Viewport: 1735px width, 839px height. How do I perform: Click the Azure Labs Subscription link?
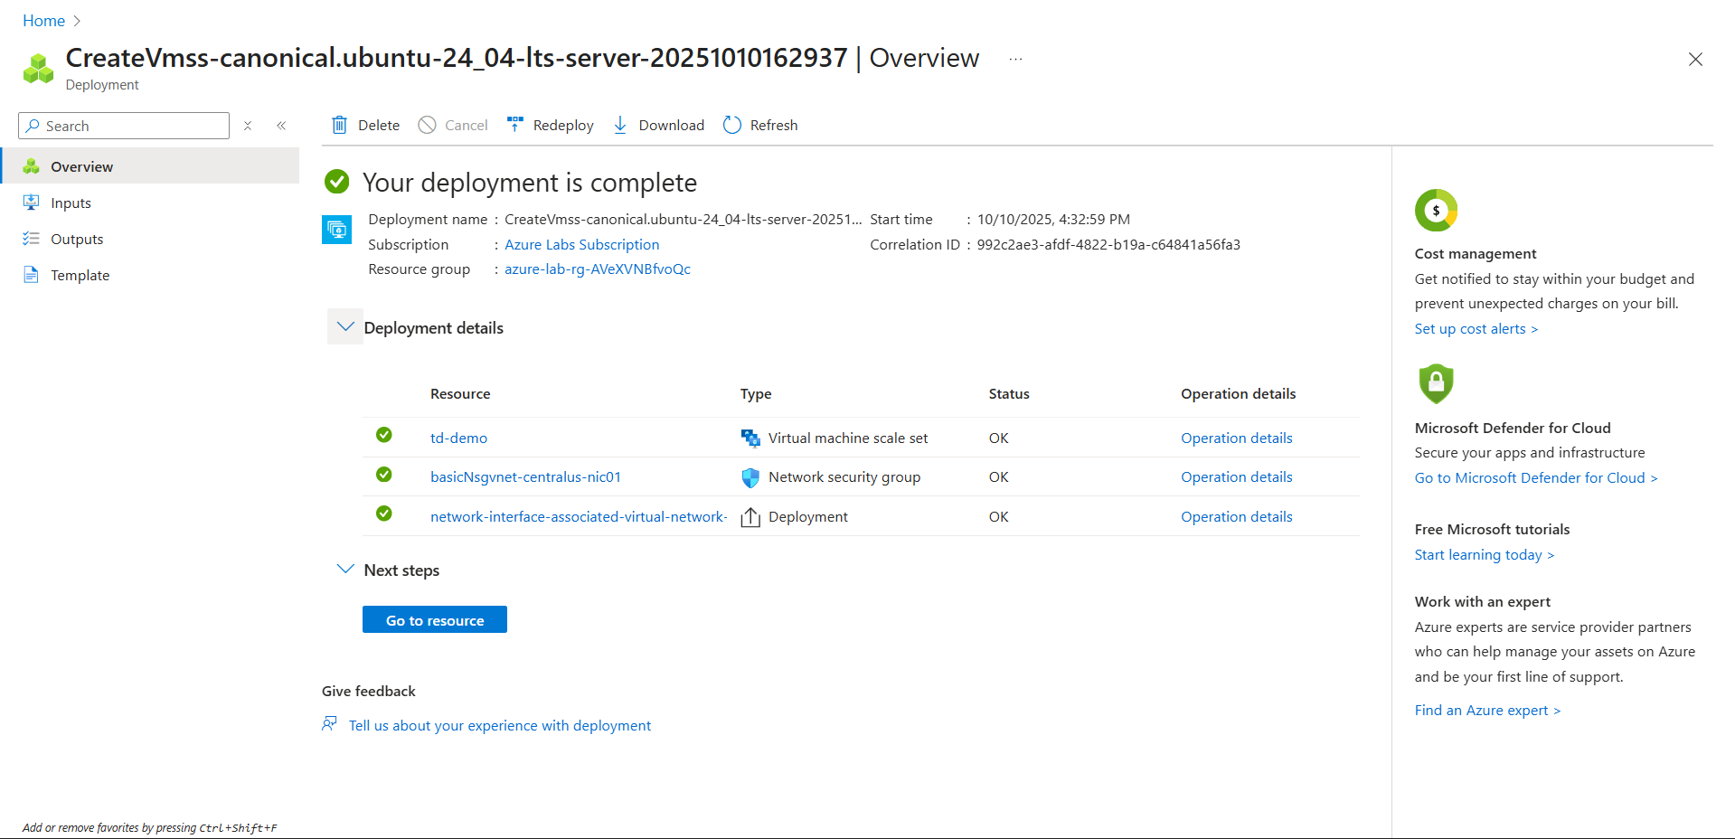click(x=581, y=245)
